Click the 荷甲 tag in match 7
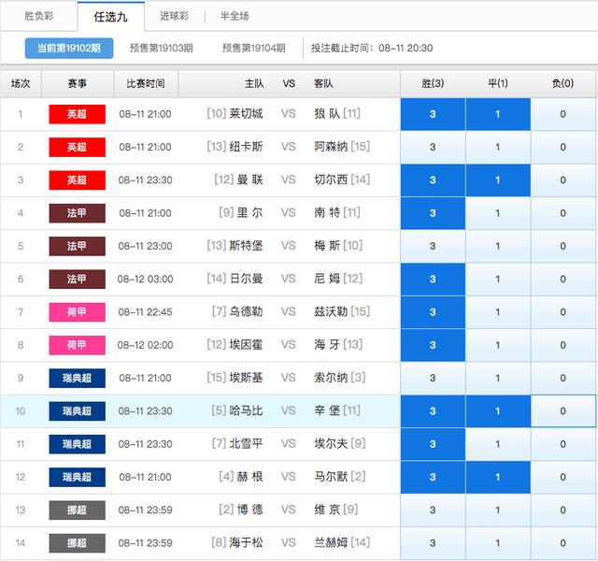598x561 pixels. tap(77, 312)
